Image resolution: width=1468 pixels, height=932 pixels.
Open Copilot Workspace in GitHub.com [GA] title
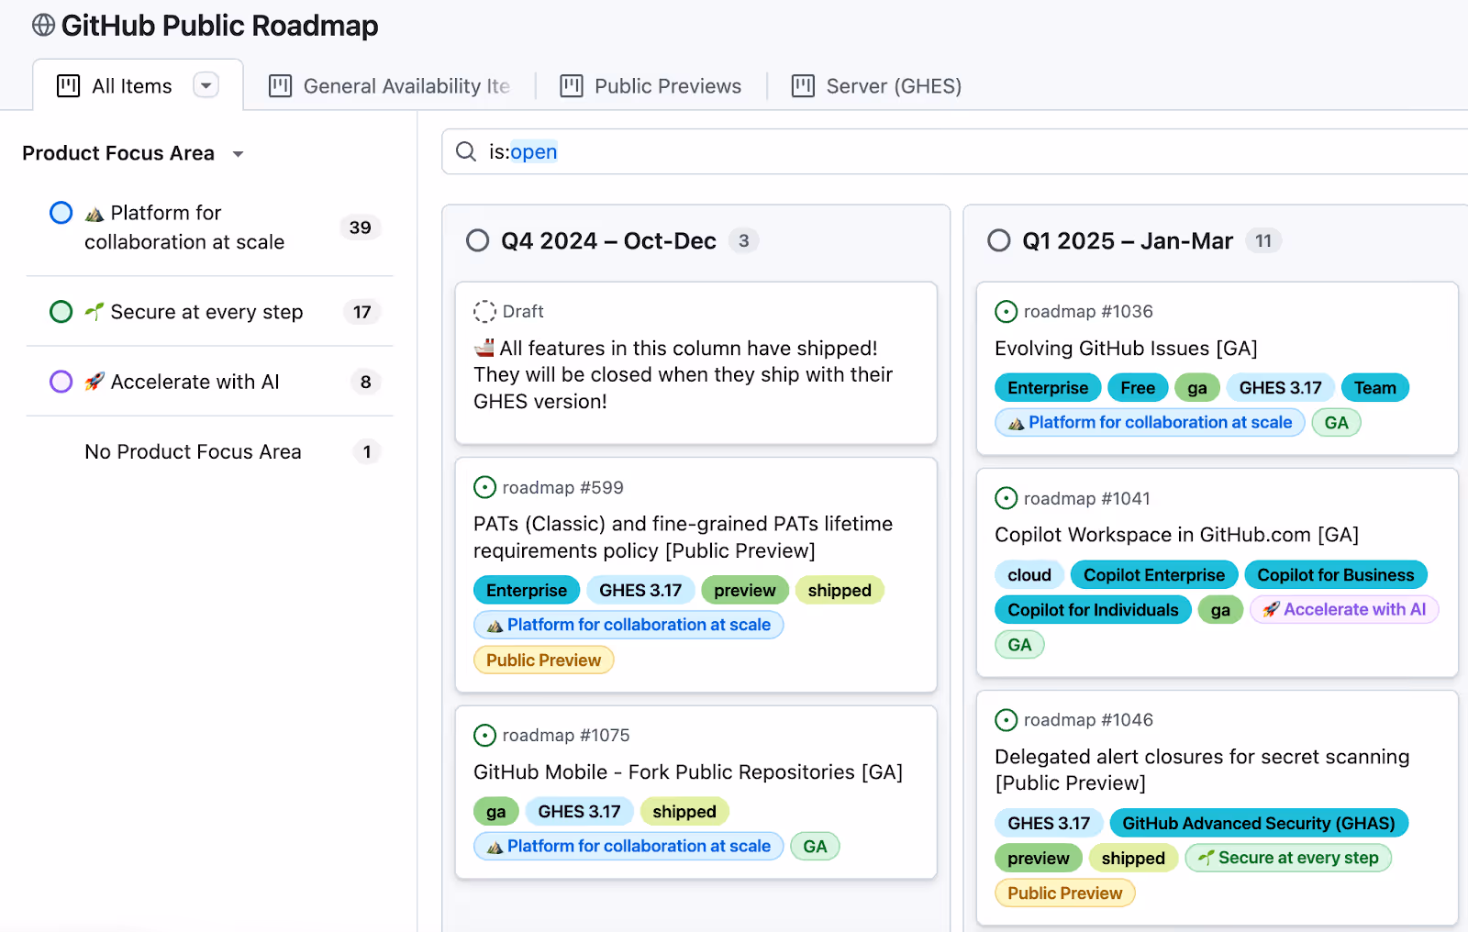pos(1176,535)
